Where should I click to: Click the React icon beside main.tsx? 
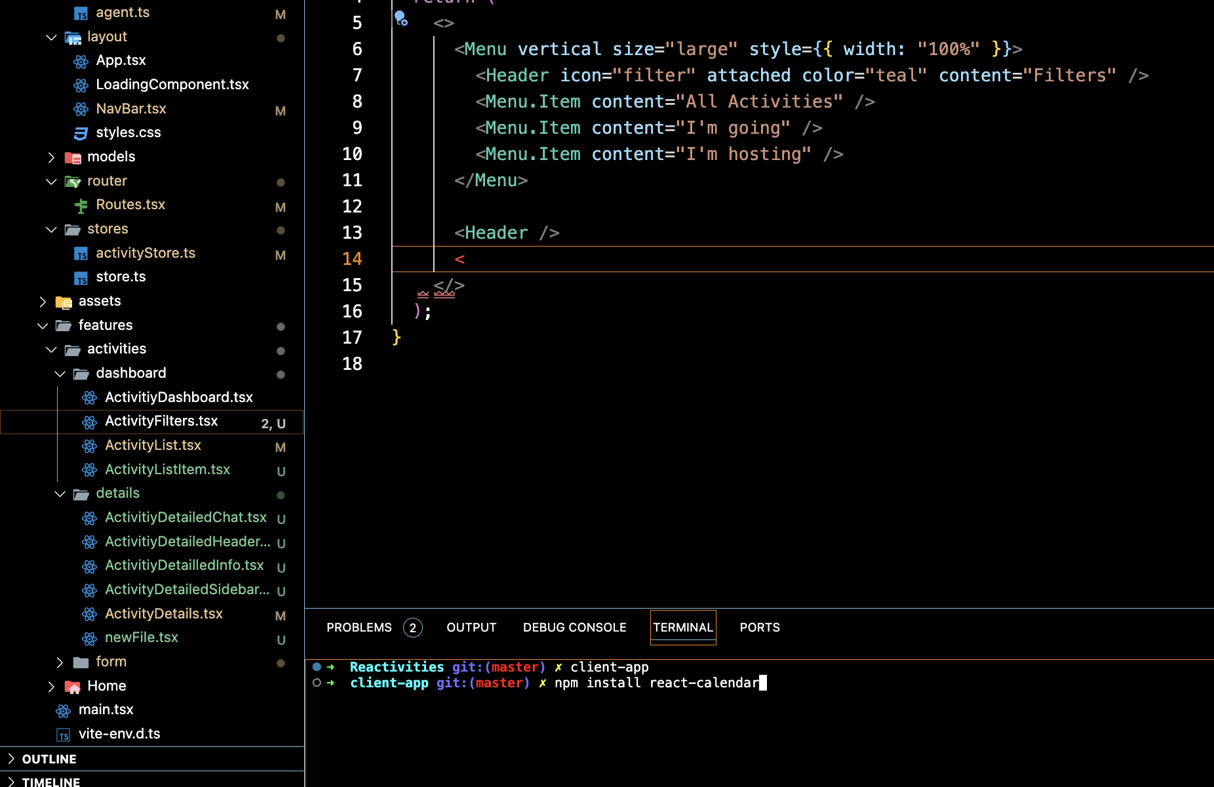[64, 711]
